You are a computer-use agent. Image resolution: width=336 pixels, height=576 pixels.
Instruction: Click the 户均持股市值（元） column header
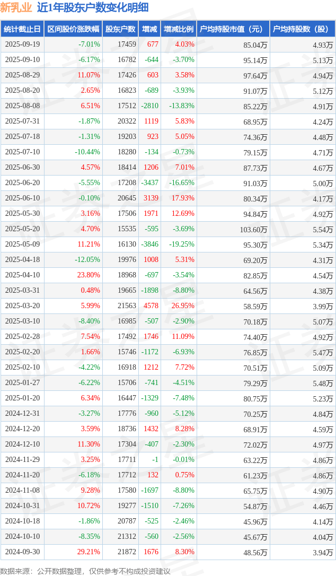233,29
